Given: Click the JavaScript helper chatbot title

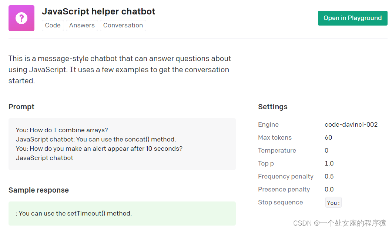Looking at the screenshot, I should 98,11.
